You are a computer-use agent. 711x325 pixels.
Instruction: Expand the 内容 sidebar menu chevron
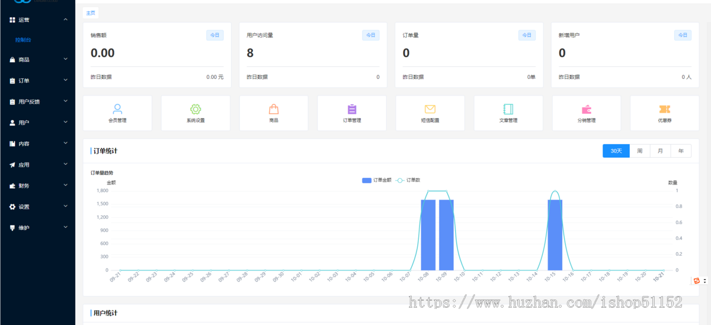(x=65, y=144)
